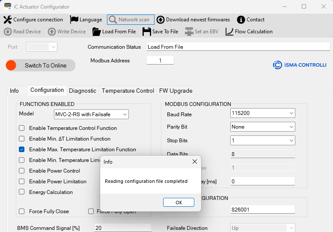333x232 pixels.
Task: Click the Load From File label
Action: coord(119,32)
